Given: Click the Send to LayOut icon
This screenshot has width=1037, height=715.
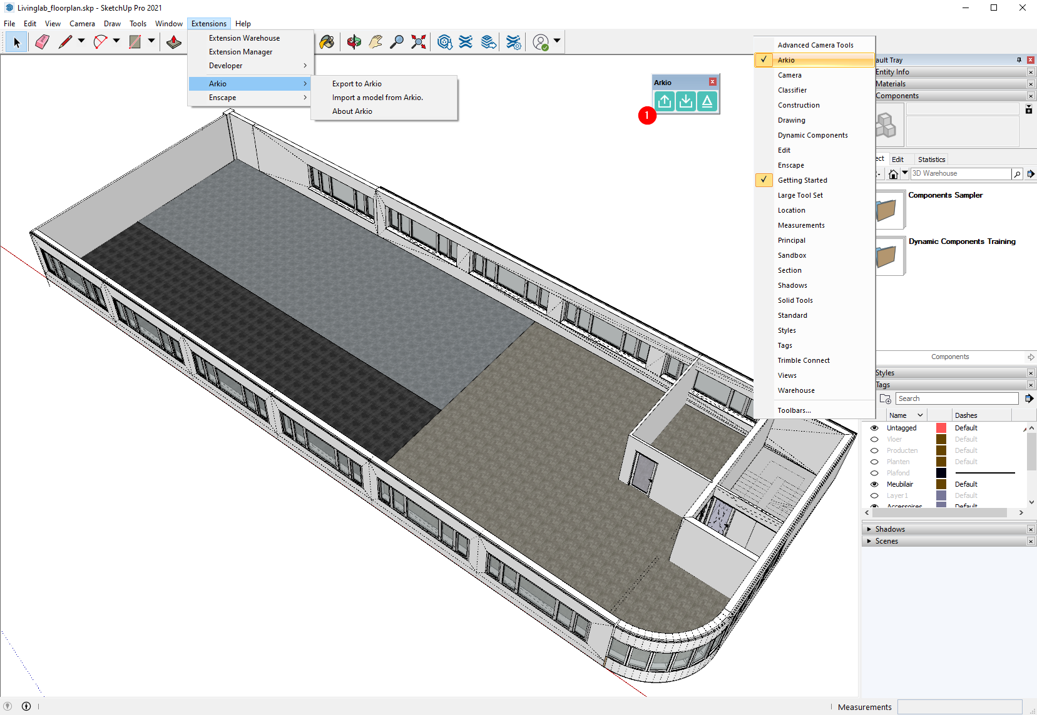Looking at the screenshot, I should click(489, 42).
